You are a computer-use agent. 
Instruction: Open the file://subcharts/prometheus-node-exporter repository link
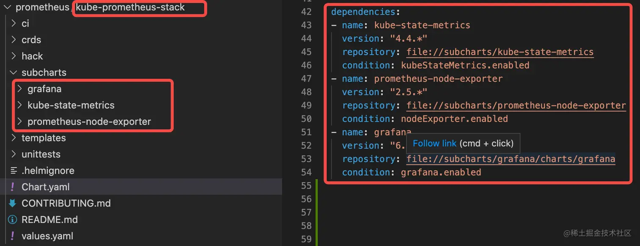[x=516, y=105]
